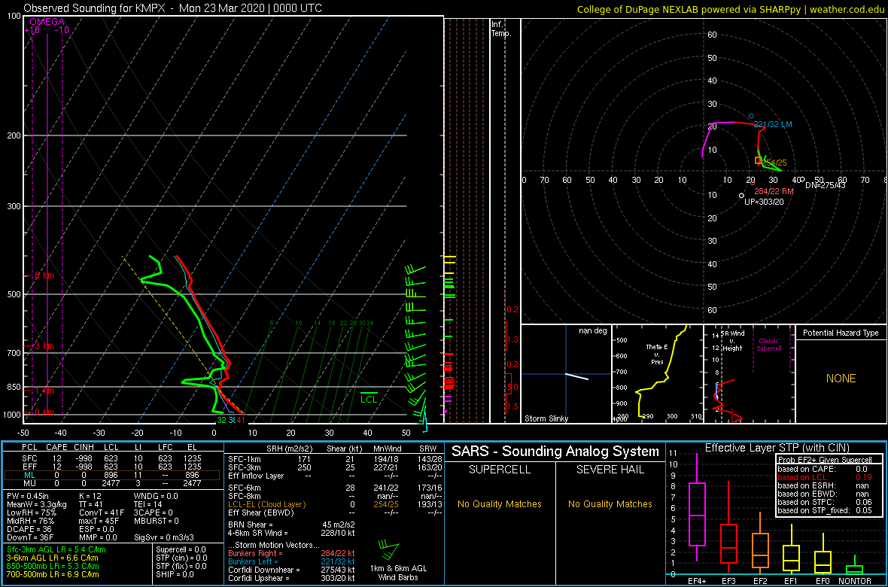This screenshot has width=888, height=587.
Task: Click 'No Quality Matches' under SUPERCELL
Action: coord(500,503)
